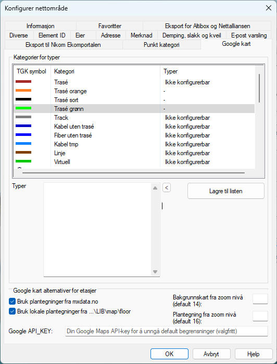277x364 pixels.
Task: Select the 'Trasé grønn' row
Action: click(134, 109)
